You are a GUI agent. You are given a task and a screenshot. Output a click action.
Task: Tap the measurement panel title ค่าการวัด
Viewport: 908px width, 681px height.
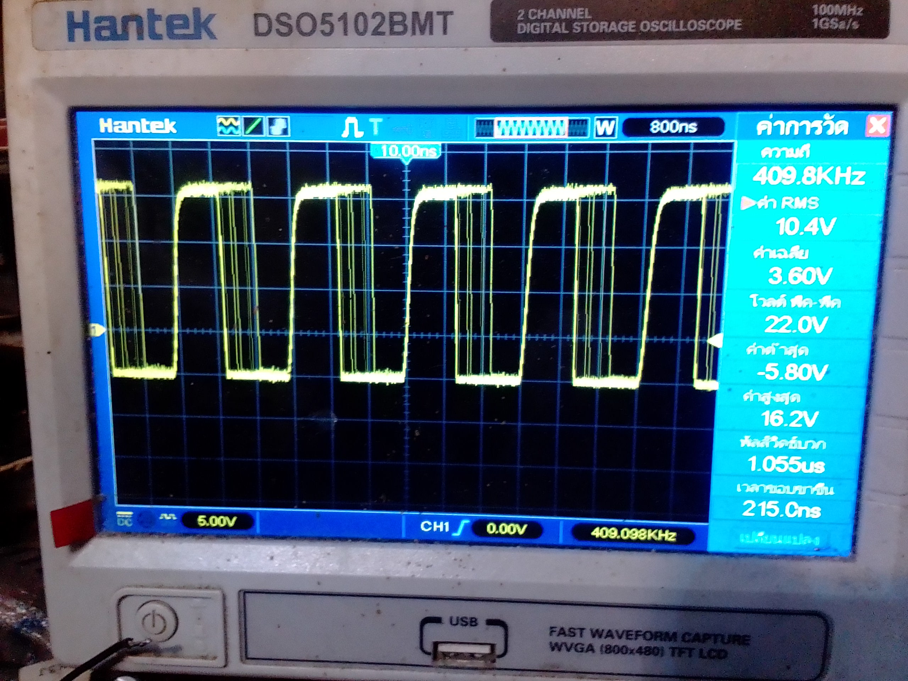pyautogui.click(x=803, y=126)
